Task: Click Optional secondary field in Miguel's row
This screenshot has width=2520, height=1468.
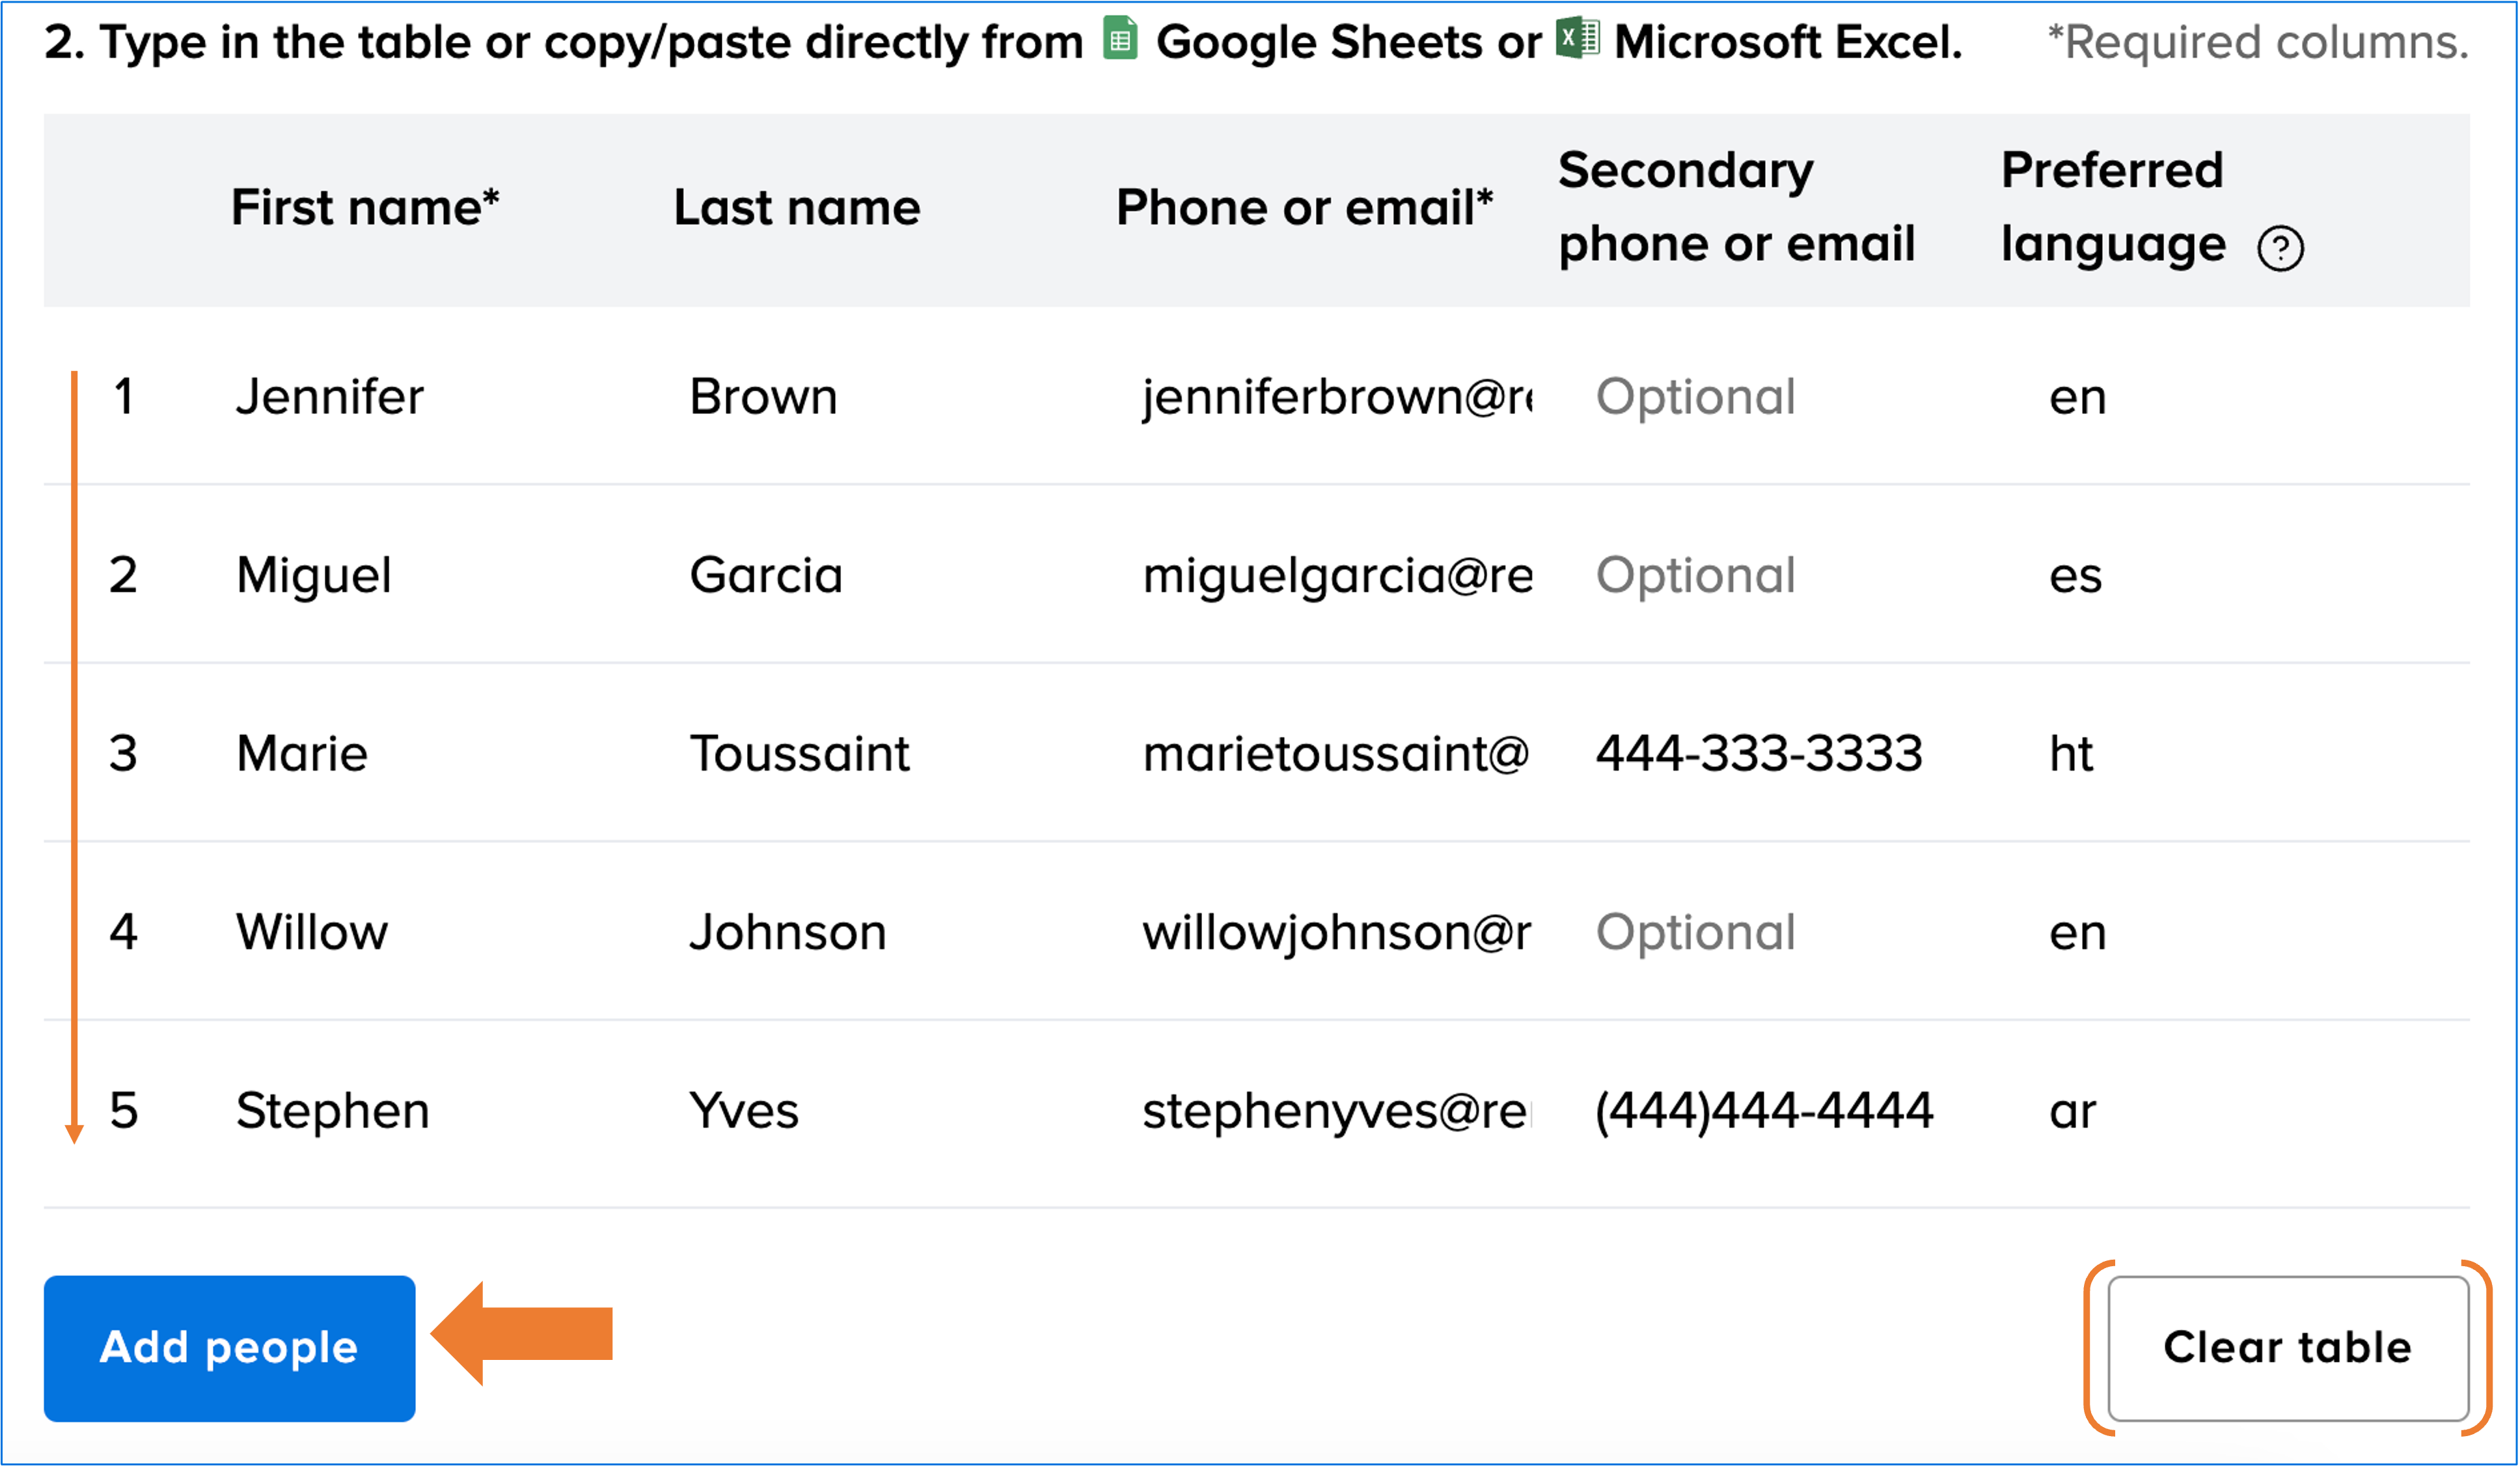Action: pyautogui.click(x=1696, y=575)
